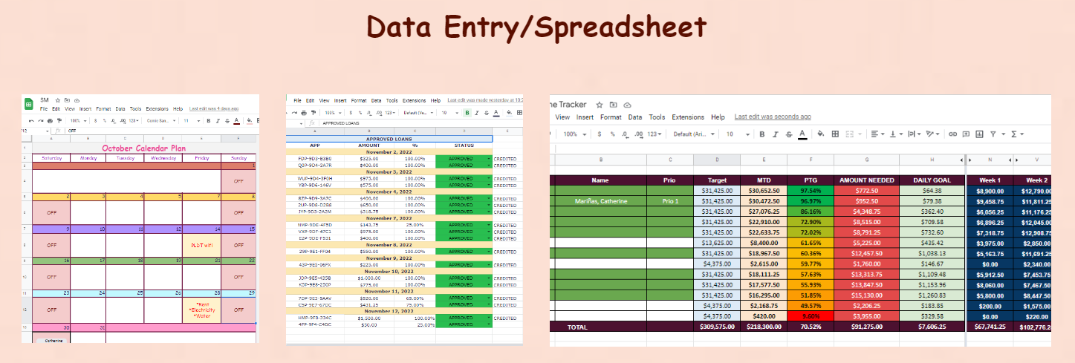Click the paint format icon in the Approved Loans sheet
1075x363 pixels.
(x=314, y=113)
